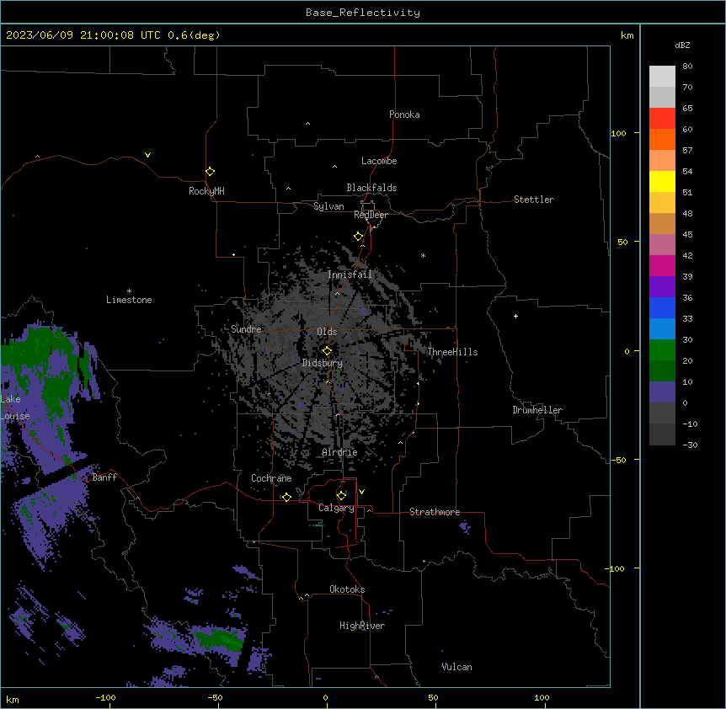Select the 36 dBZ blue legend swatch
Image resolution: width=726 pixels, height=709 pixels.
(662, 307)
